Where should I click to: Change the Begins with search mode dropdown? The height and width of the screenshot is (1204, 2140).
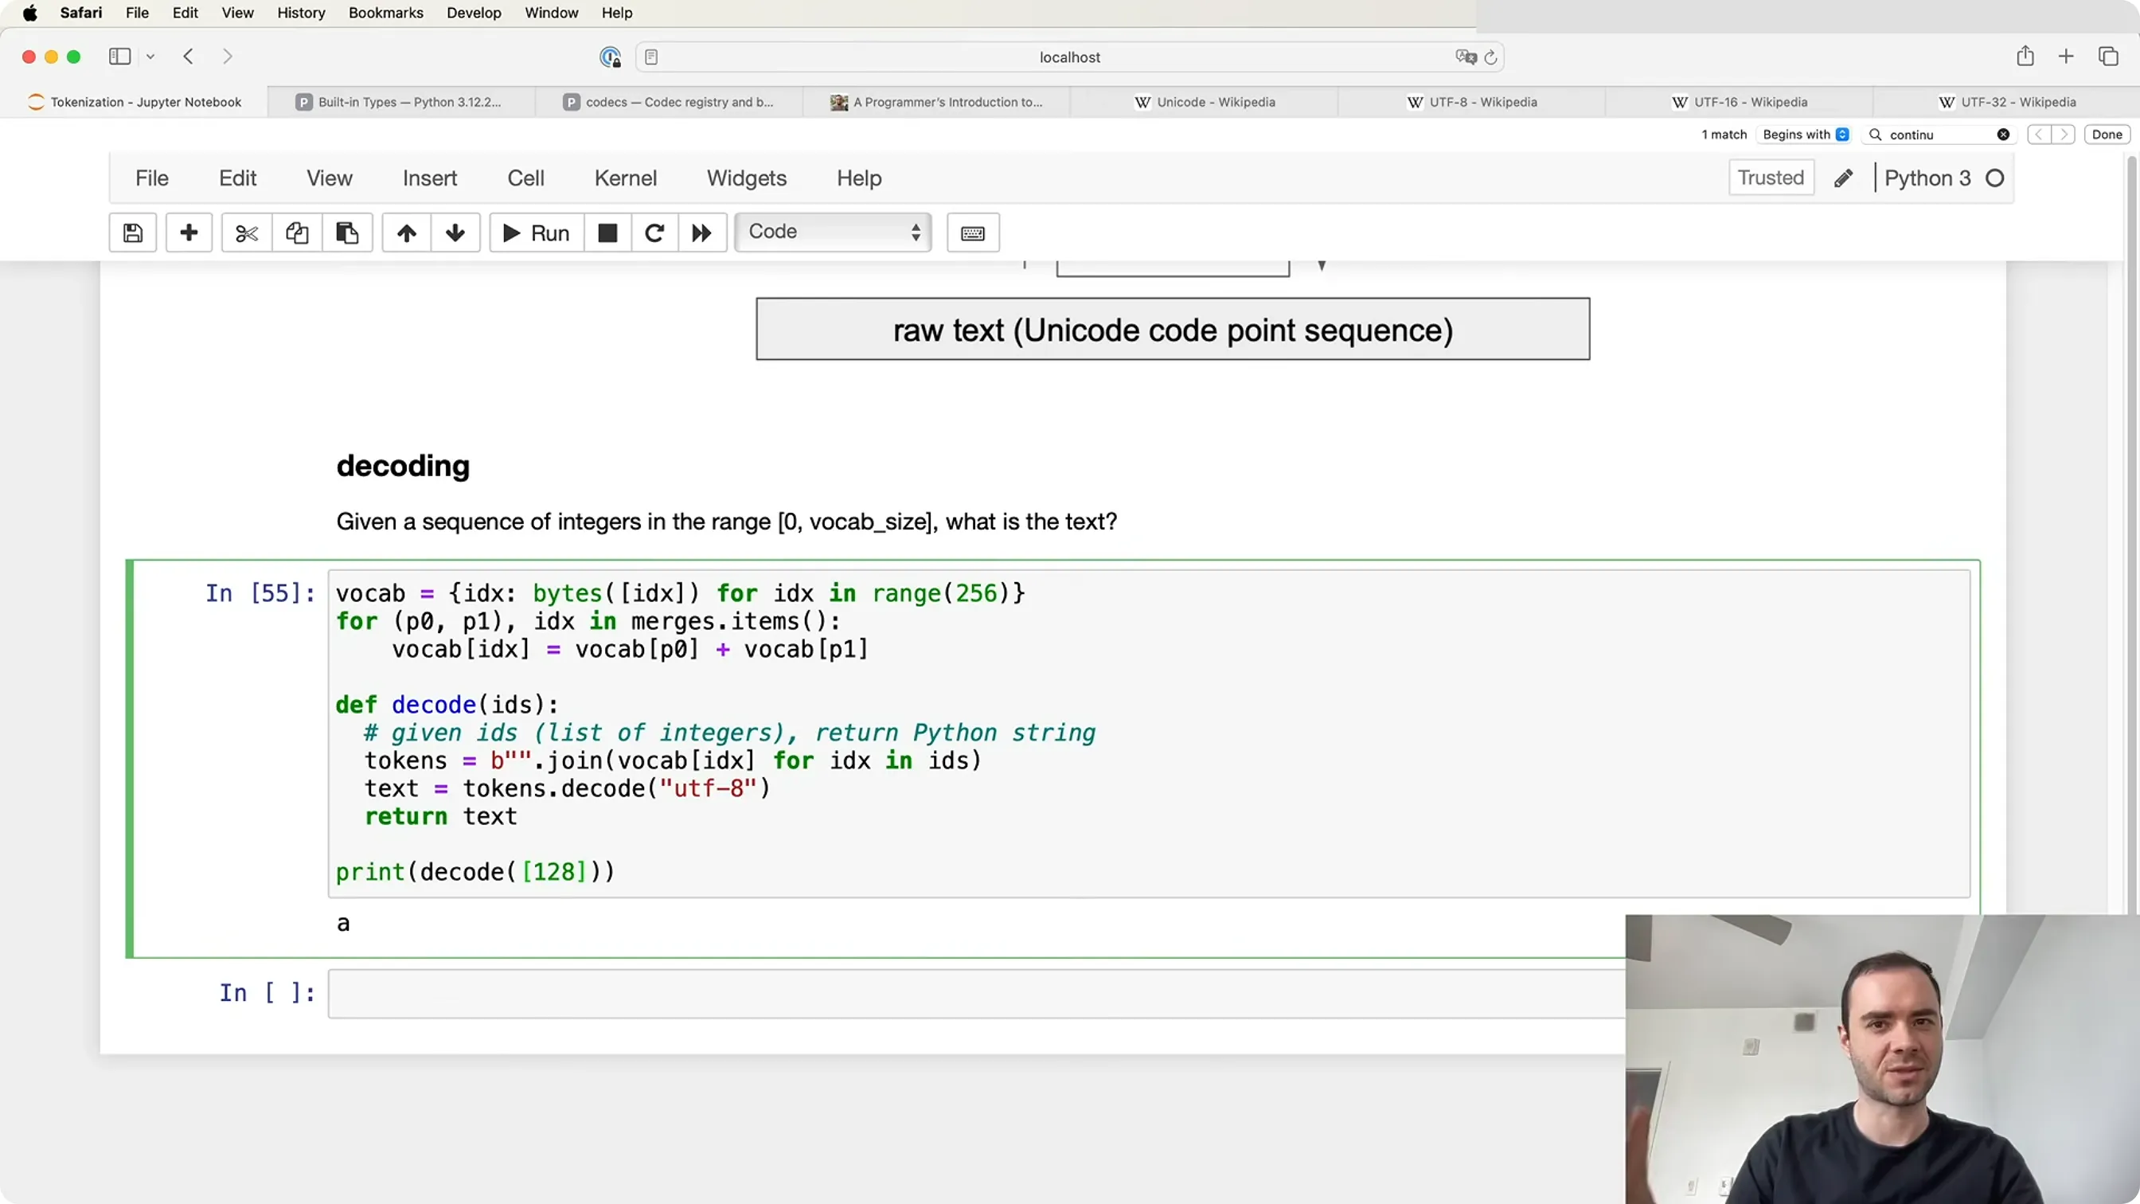(1805, 135)
